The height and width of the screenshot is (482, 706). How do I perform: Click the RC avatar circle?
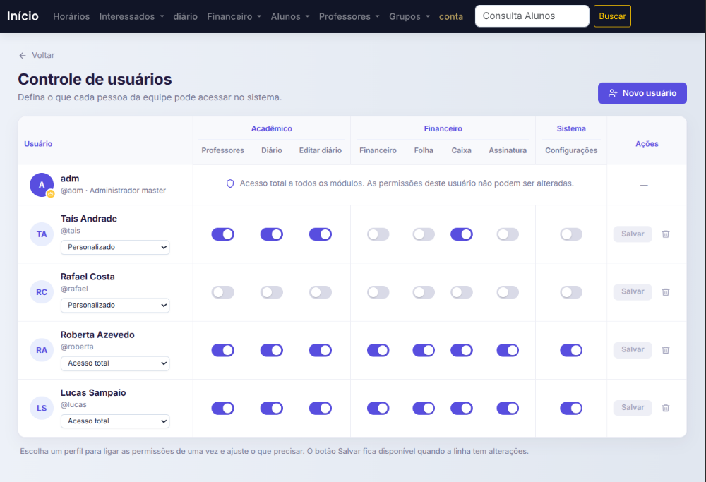coord(42,292)
